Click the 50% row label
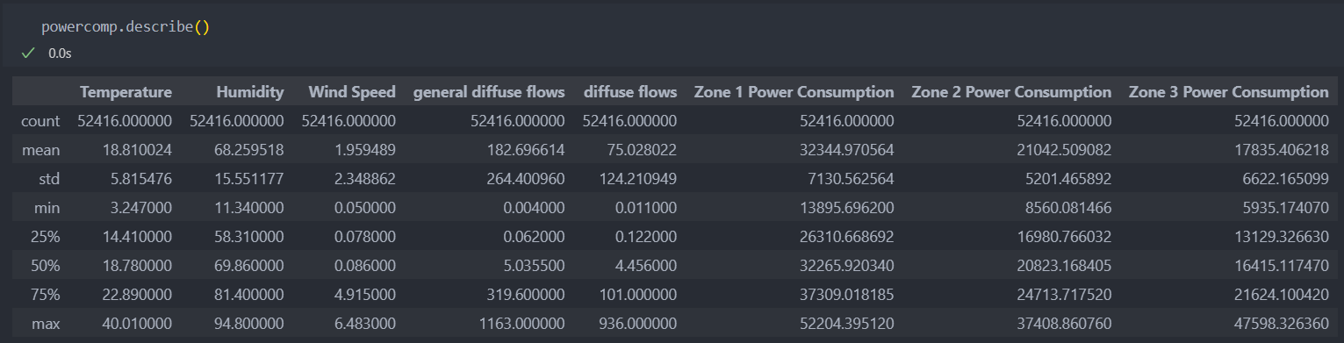This screenshot has height=343, width=1344. (46, 266)
